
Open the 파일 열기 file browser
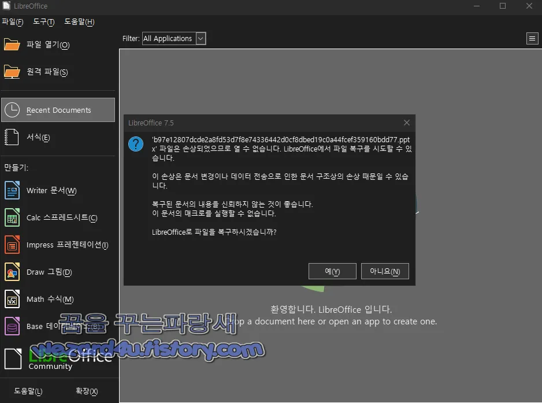[x=47, y=45]
